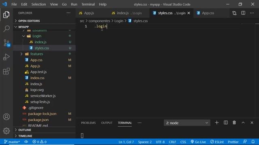Open the Run menu
The image size is (259, 145).
point(74,4)
